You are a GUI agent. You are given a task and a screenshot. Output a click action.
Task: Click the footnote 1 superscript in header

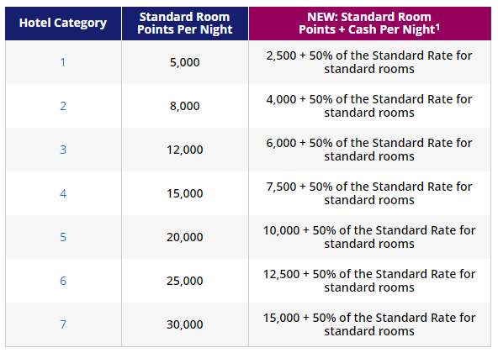(437, 27)
